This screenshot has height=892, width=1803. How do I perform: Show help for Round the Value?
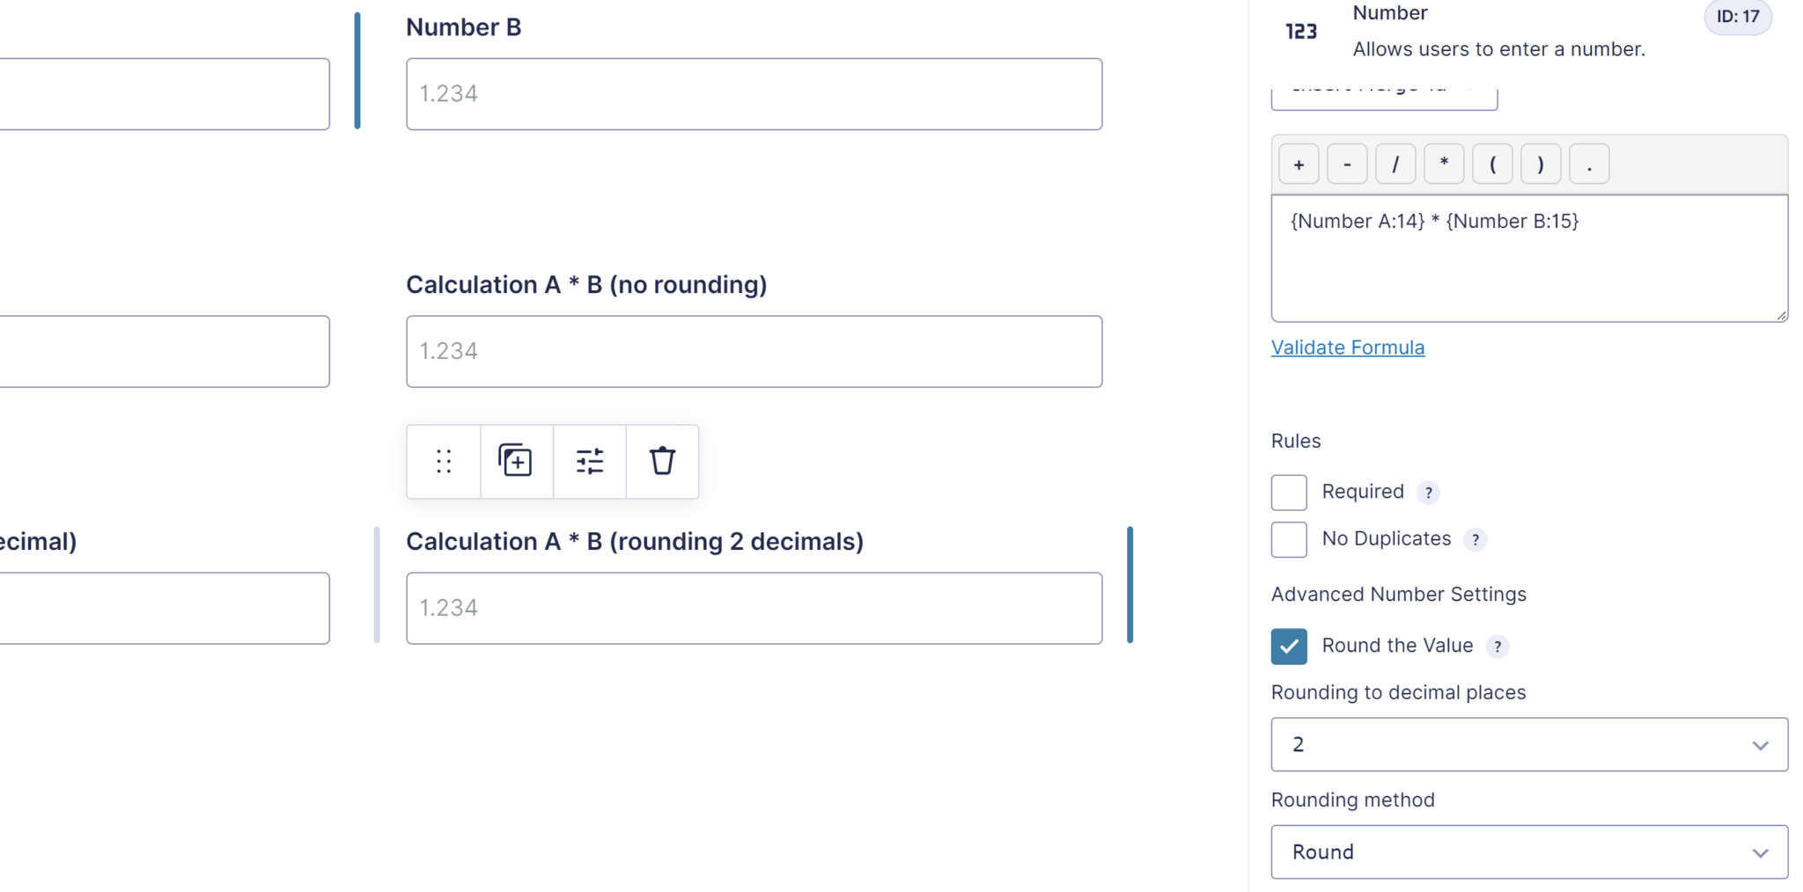[x=1498, y=647]
